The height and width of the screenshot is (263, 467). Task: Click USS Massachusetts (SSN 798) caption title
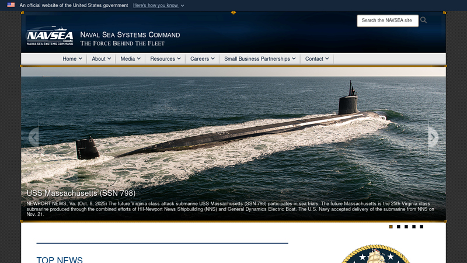[81, 193]
